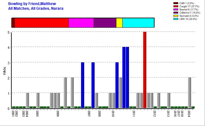Click the 2013 x-axis label
The width and height of the screenshot is (205, 126).
click(168, 113)
